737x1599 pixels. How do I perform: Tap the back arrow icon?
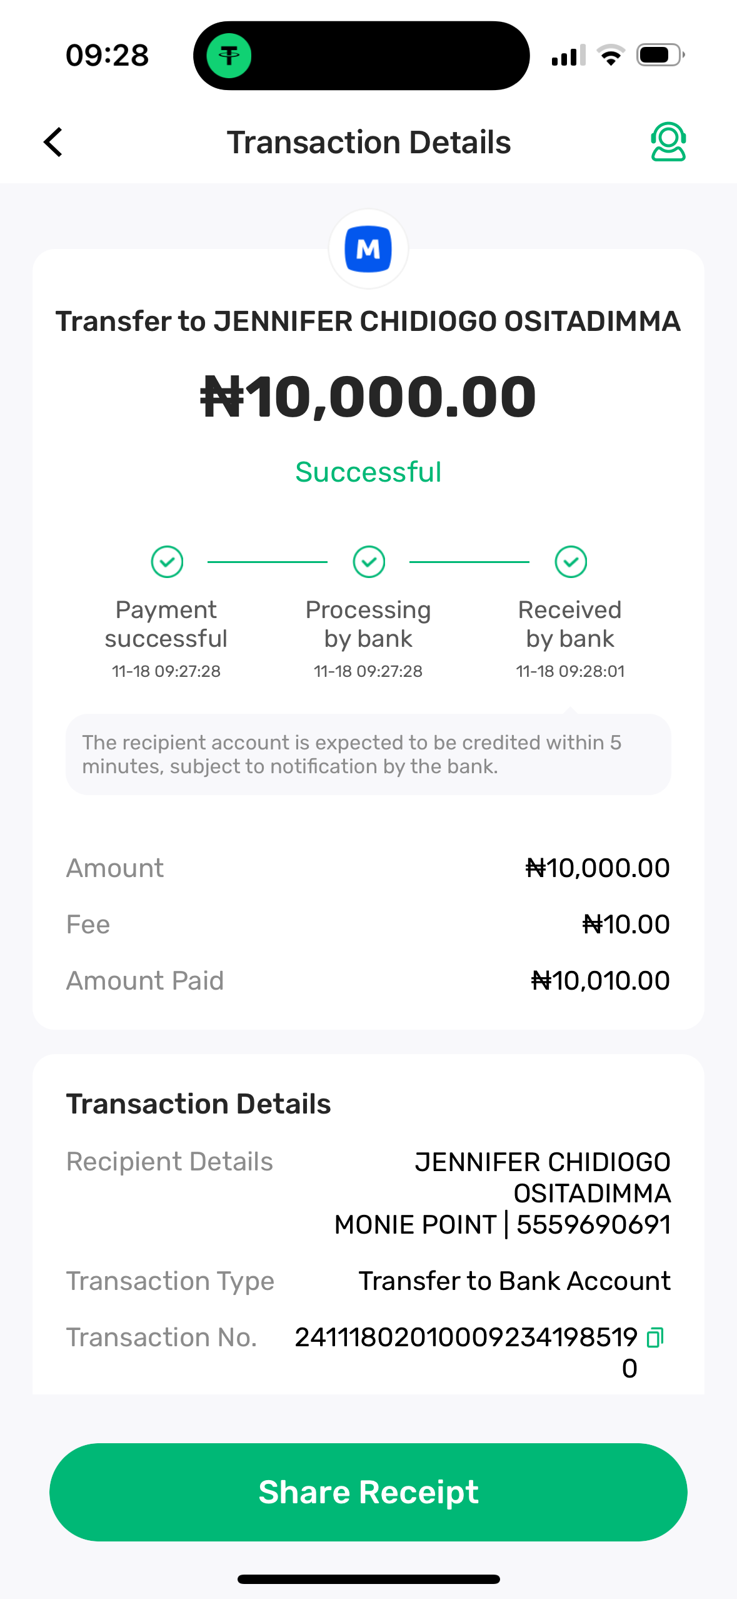(x=54, y=142)
